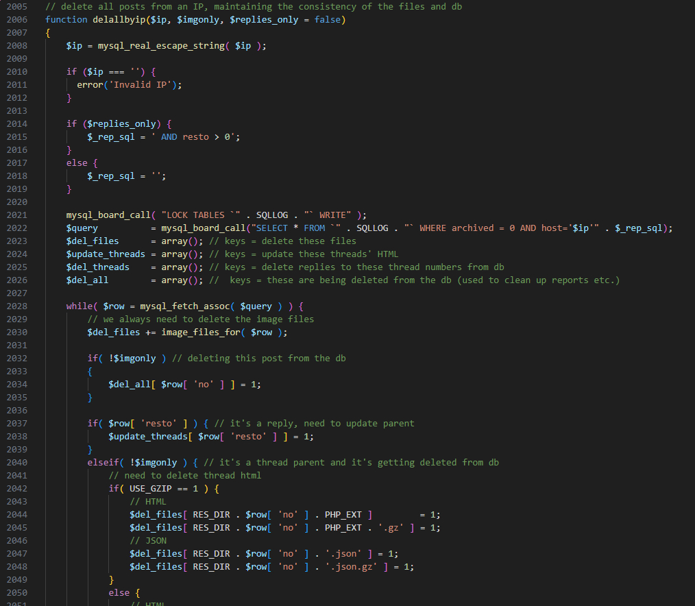Click $replies_only in the if condition on line 2014

tap(121, 123)
